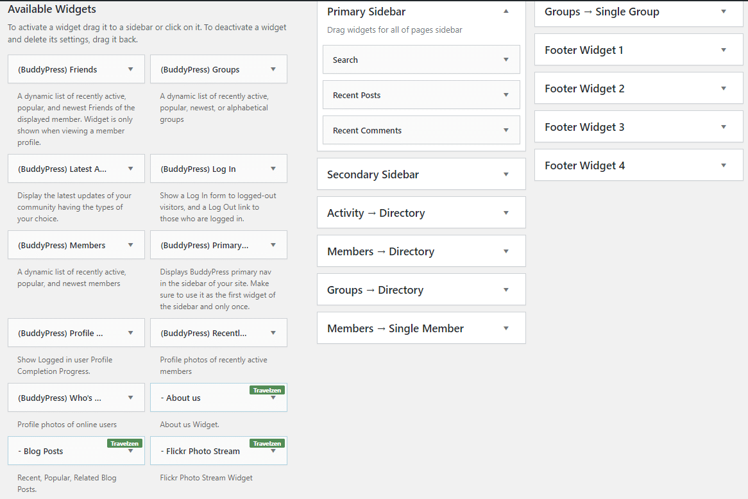
Task: Expand the Secondary Sidebar arrow
Action: (x=506, y=174)
